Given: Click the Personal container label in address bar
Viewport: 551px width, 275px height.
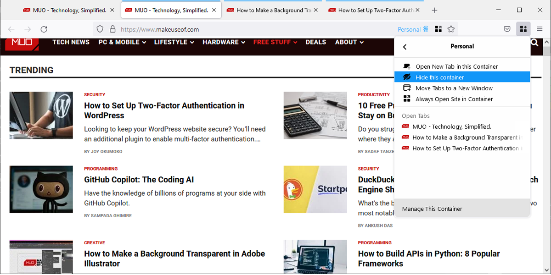Looking at the screenshot, I should coord(409,29).
